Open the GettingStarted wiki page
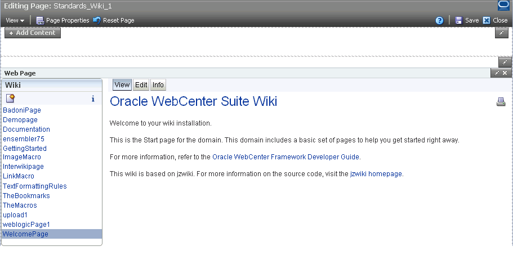513x255 pixels. pos(25,149)
